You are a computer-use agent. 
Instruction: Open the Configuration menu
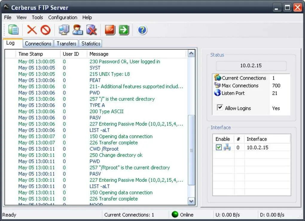(x=62, y=18)
